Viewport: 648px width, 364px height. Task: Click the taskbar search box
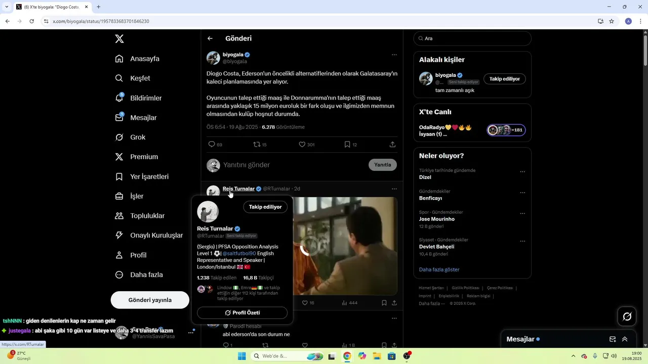click(x=288, y=356)
